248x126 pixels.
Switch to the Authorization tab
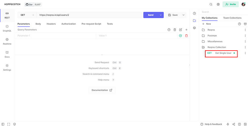point(69,24)
